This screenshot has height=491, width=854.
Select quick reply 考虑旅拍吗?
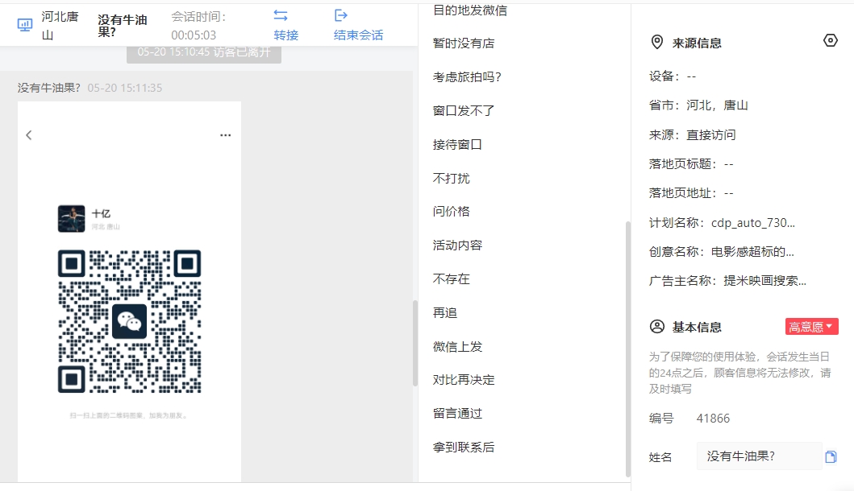pos(467,77)
